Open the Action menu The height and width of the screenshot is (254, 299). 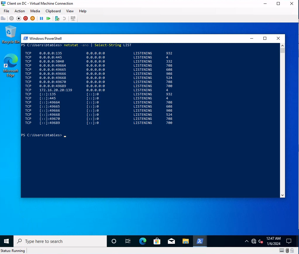20,11
